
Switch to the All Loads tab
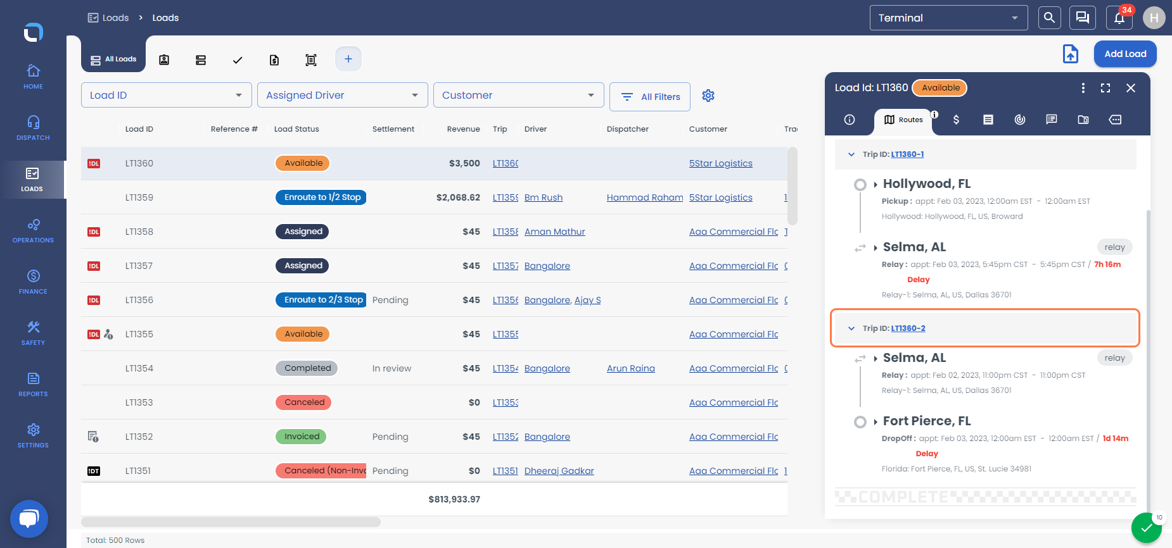(113, 59)
